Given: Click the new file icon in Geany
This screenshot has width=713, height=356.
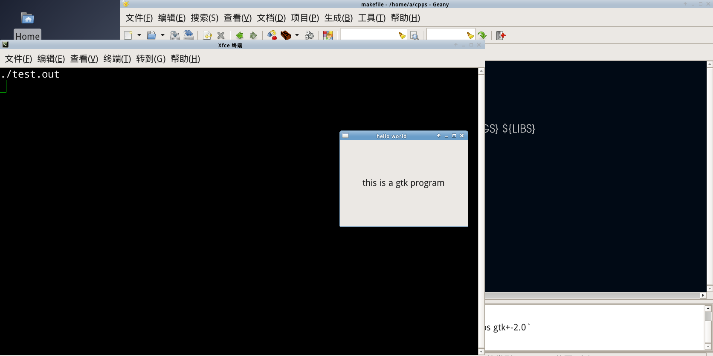Looking at the screenshot, I should click(x=128, y=35).
